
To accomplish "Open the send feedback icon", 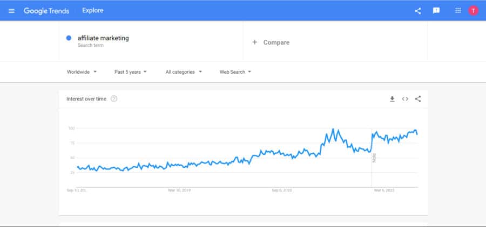I will pos(436,11).
